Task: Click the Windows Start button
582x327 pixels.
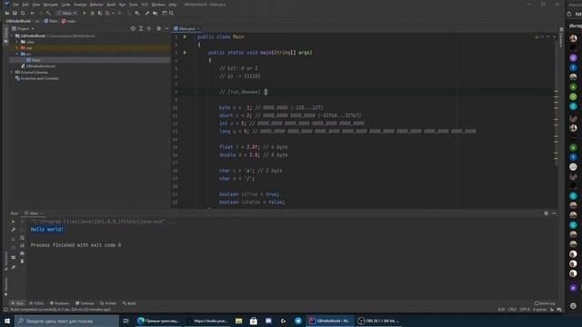Action: point(7,321)
